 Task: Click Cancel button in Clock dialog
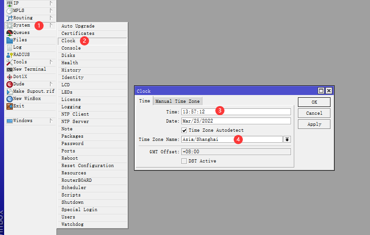tap(314, 113)
